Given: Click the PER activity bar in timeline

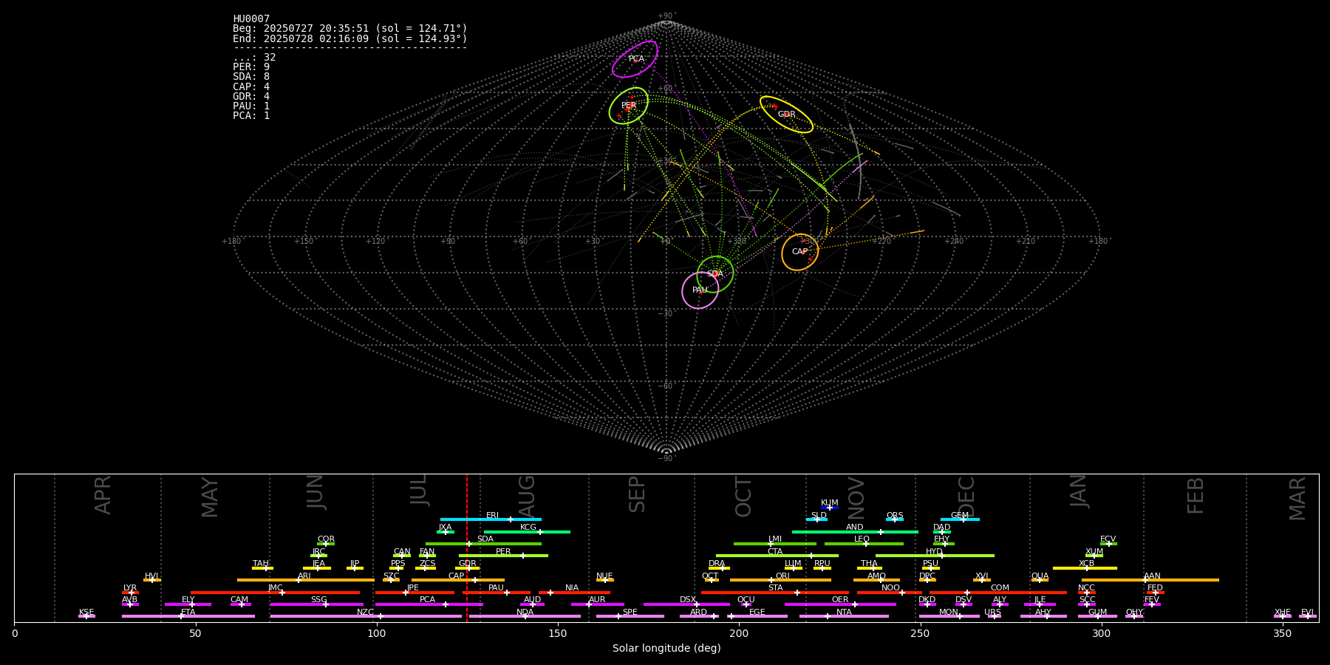Looking at the screenshot, I should 503,556.
